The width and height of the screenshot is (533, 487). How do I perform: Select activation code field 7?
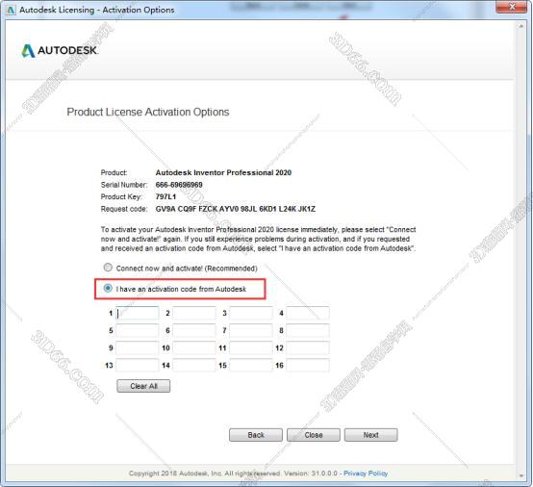pyautogui.click(x=251, y=330)
